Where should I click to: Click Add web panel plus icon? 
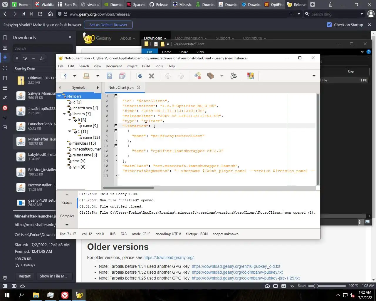[5, 128]
